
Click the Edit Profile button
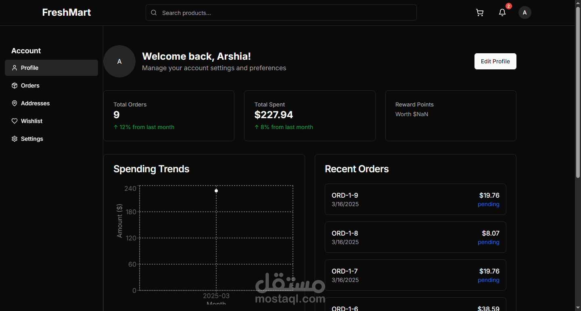(495, 61)
